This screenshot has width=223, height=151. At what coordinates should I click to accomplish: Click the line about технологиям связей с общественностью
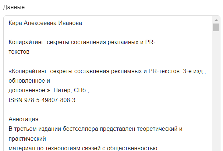pos(84,148)
